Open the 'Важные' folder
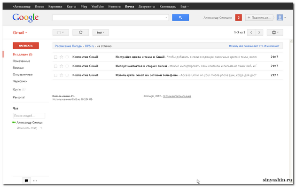This screenshot has width=296, height=187. point(18,68)
